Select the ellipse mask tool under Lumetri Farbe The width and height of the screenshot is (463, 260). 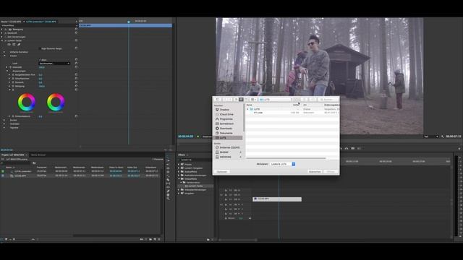click(9, 45)
